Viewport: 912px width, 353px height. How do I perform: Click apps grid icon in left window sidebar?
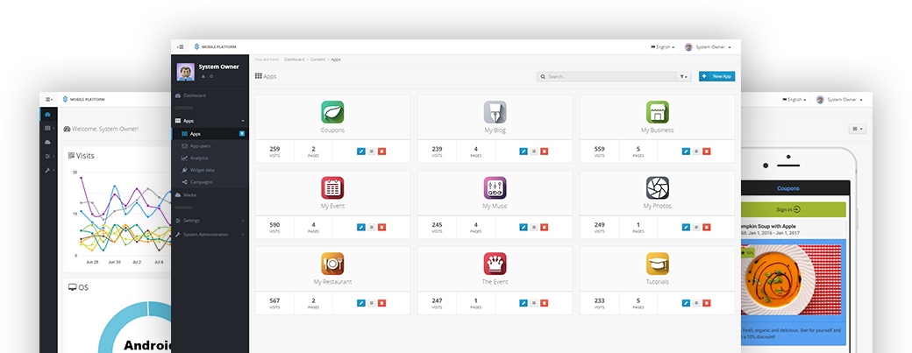point(47,128)
